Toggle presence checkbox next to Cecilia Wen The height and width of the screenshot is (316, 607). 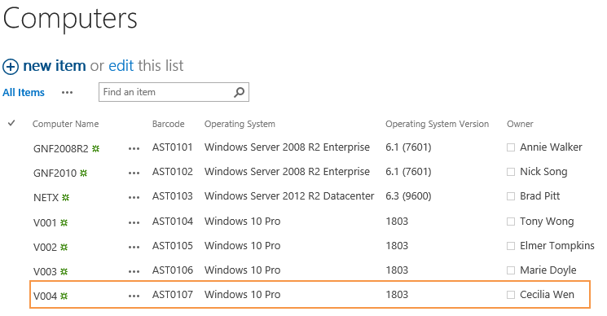coord(511,295)
